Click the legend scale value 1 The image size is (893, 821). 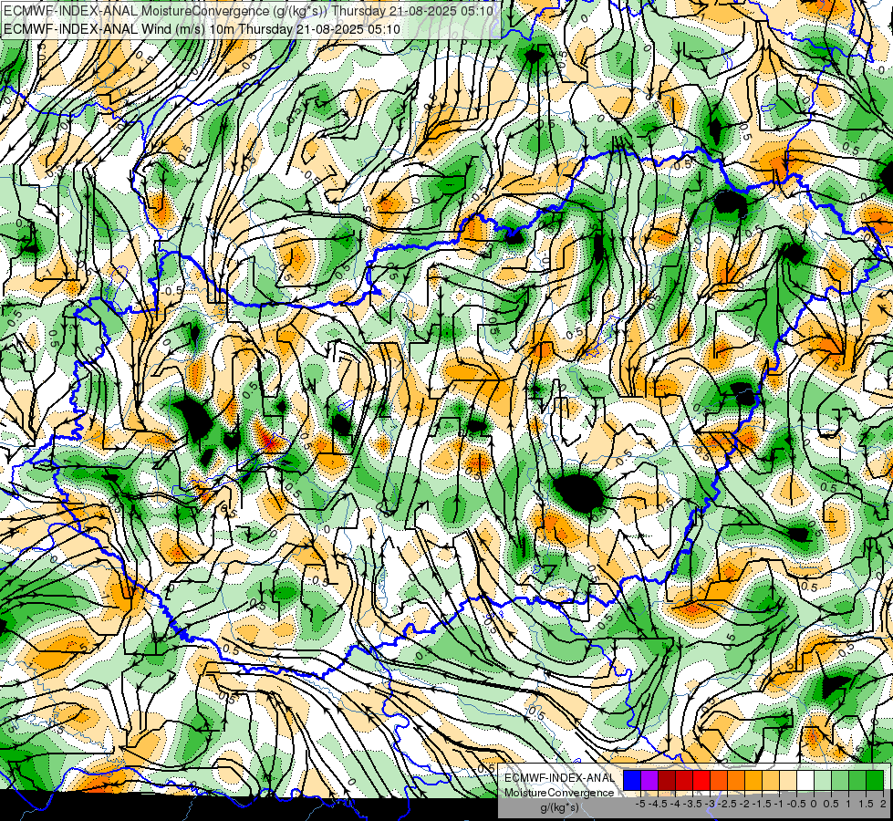coord(848,804)
